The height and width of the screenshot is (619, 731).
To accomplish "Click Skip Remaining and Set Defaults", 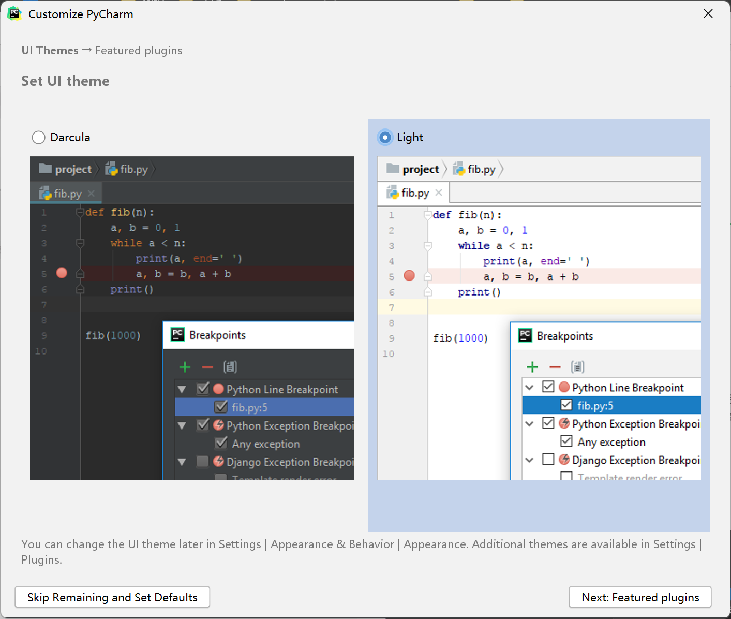I will 112,597.
